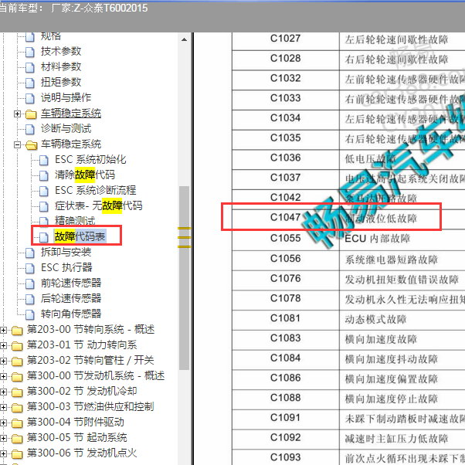Open the 材料参数 page icon
The width and height of the screenshot is (465, 465).
click(x=29, y=67)
